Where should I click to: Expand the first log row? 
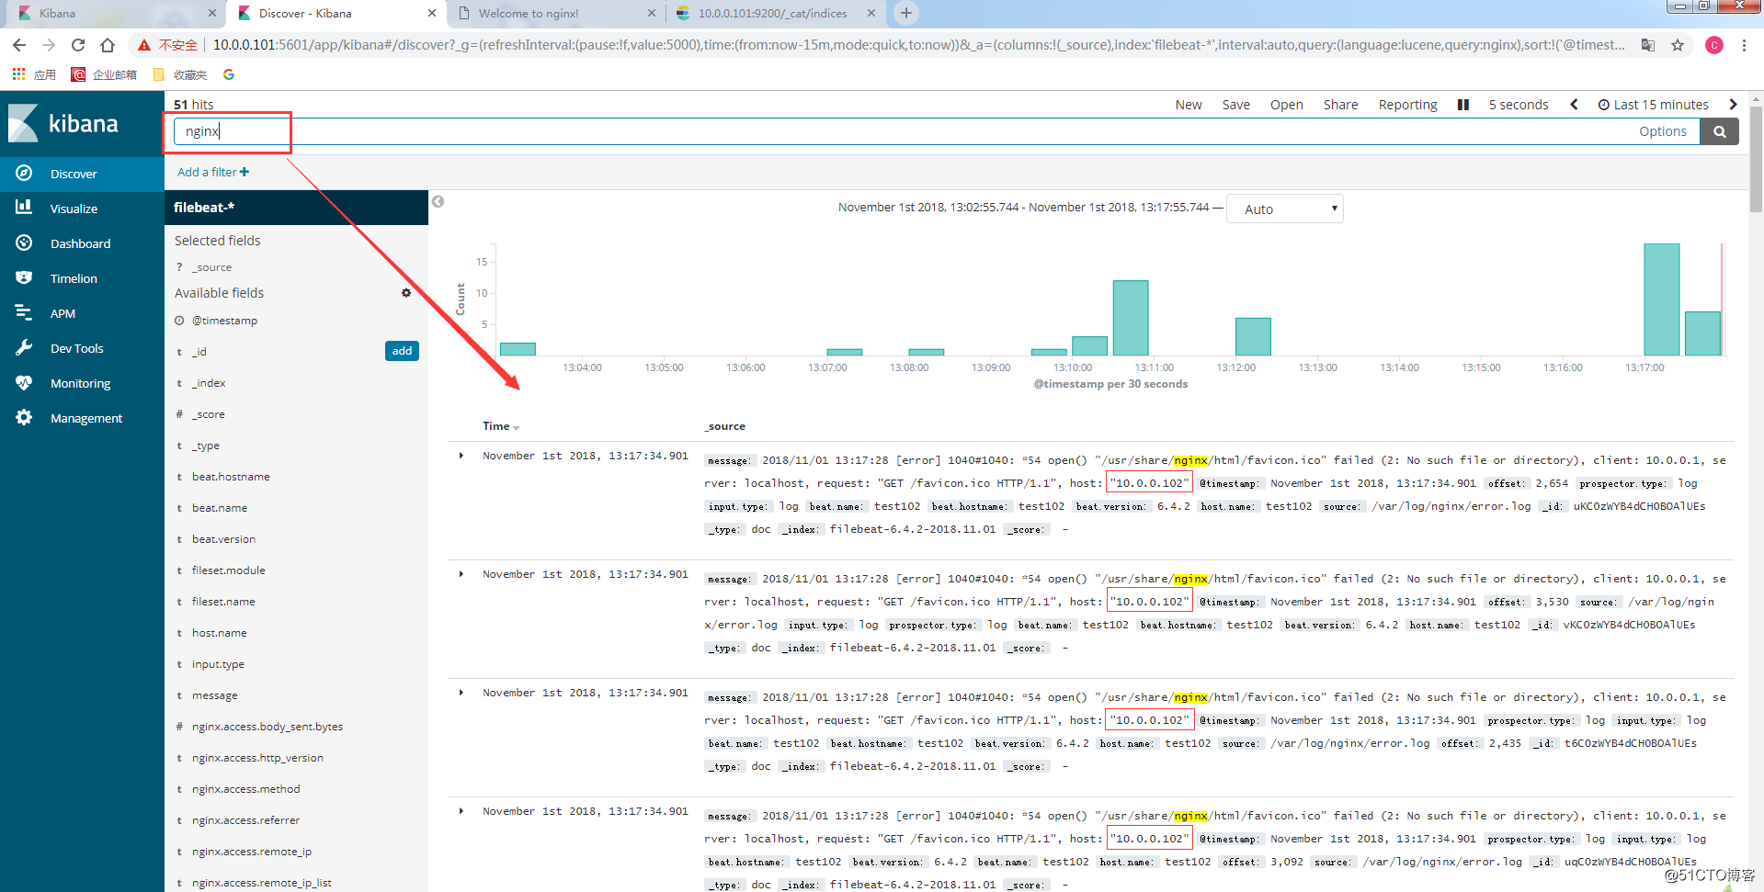pos(461,456)
